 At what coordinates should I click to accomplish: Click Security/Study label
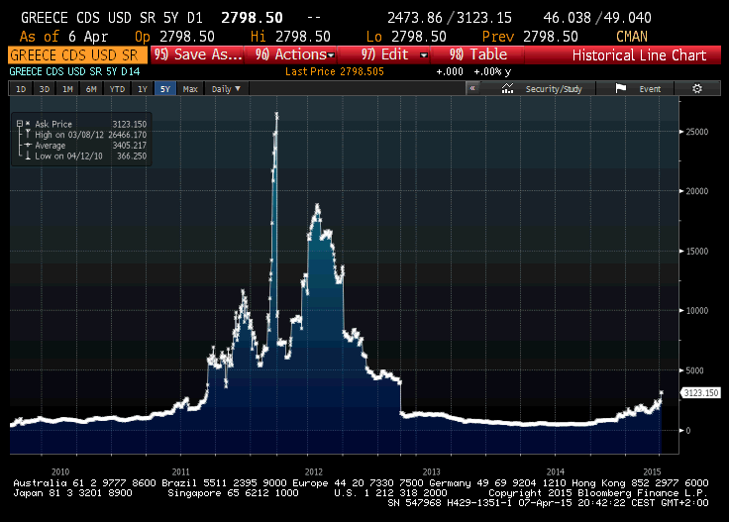[x=554, y=89]
